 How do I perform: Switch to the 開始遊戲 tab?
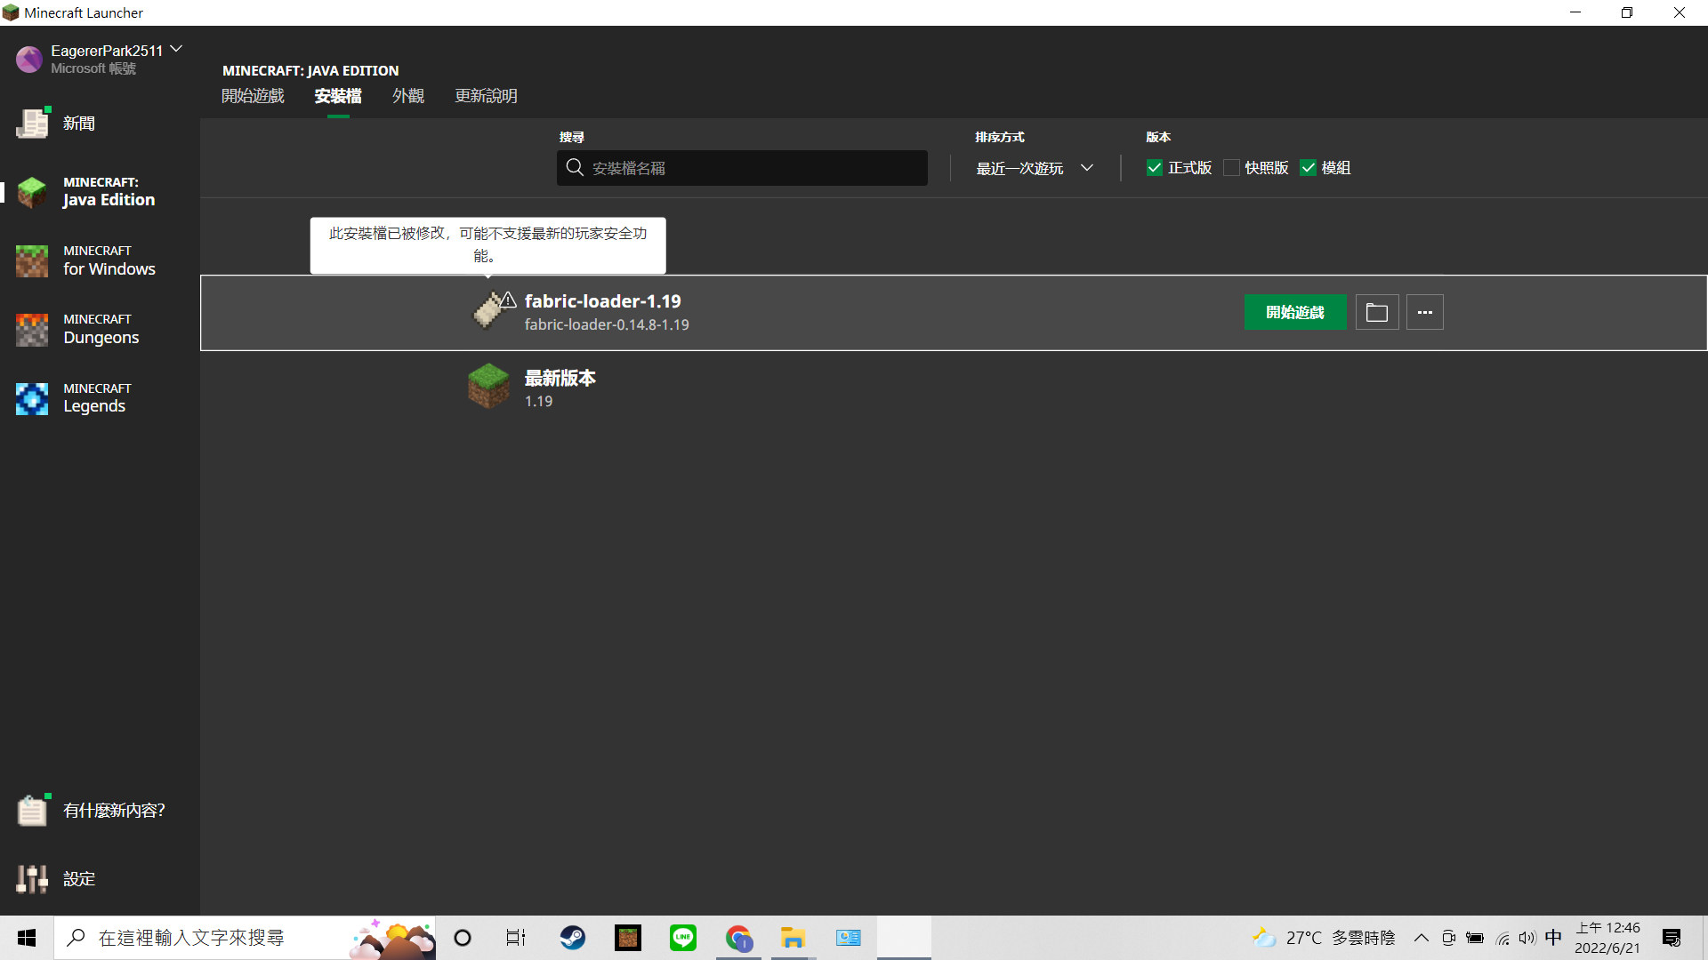tap(253, 96)
